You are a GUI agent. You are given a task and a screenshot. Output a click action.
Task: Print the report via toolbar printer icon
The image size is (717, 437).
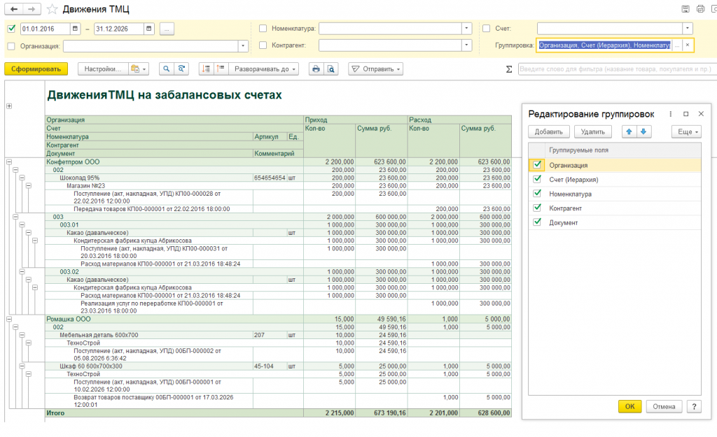click(x=316, y=69)
